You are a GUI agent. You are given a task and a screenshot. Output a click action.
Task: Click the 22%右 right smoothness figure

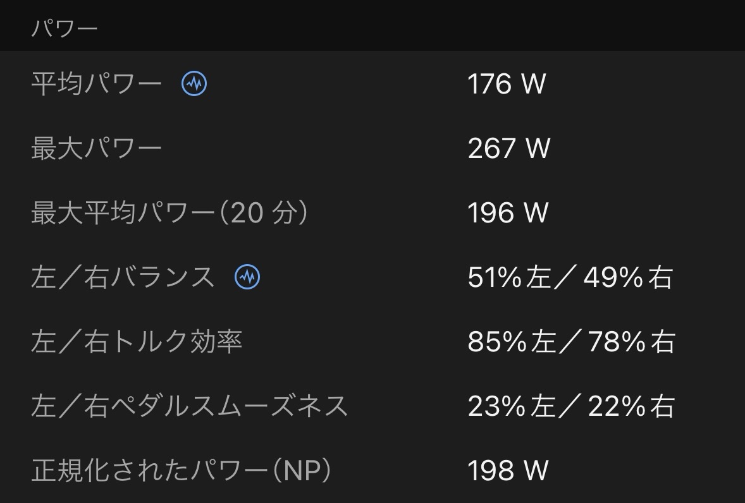pyautogui.click(x=631, y=406)
